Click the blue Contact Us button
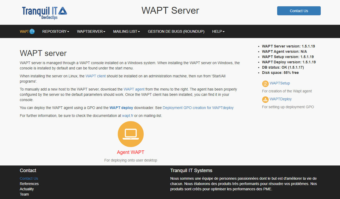 299,11
